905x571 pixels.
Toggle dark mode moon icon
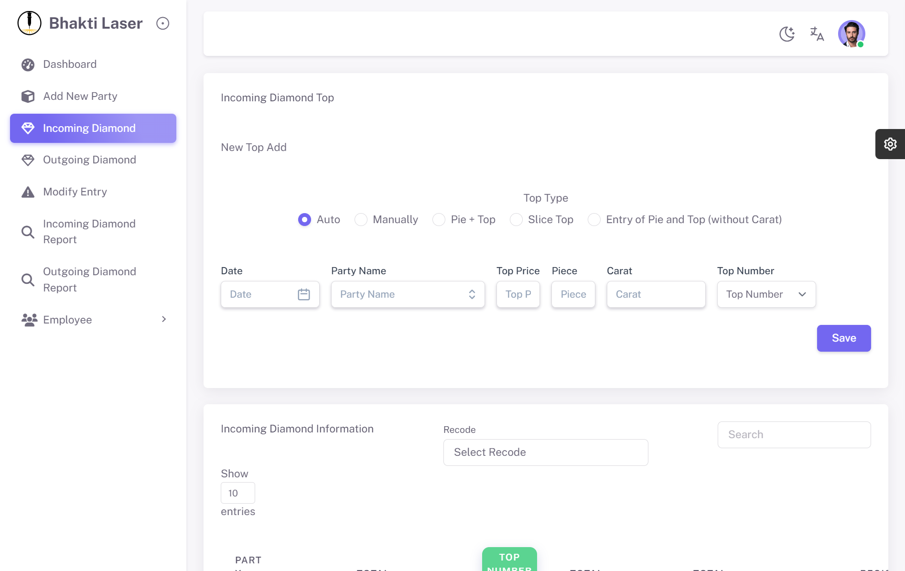[x=786, y=34]
